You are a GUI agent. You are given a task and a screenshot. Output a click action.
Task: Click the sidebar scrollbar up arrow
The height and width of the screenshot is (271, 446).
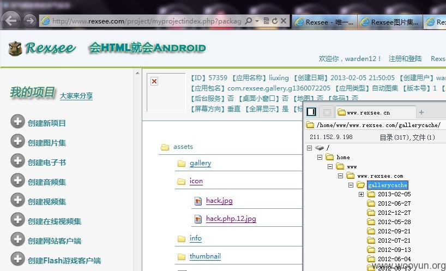(137, 73)
